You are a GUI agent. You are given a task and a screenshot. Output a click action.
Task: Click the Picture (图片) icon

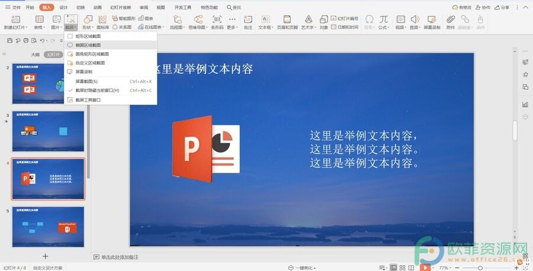pyautogui.click(x=56, y=20)
